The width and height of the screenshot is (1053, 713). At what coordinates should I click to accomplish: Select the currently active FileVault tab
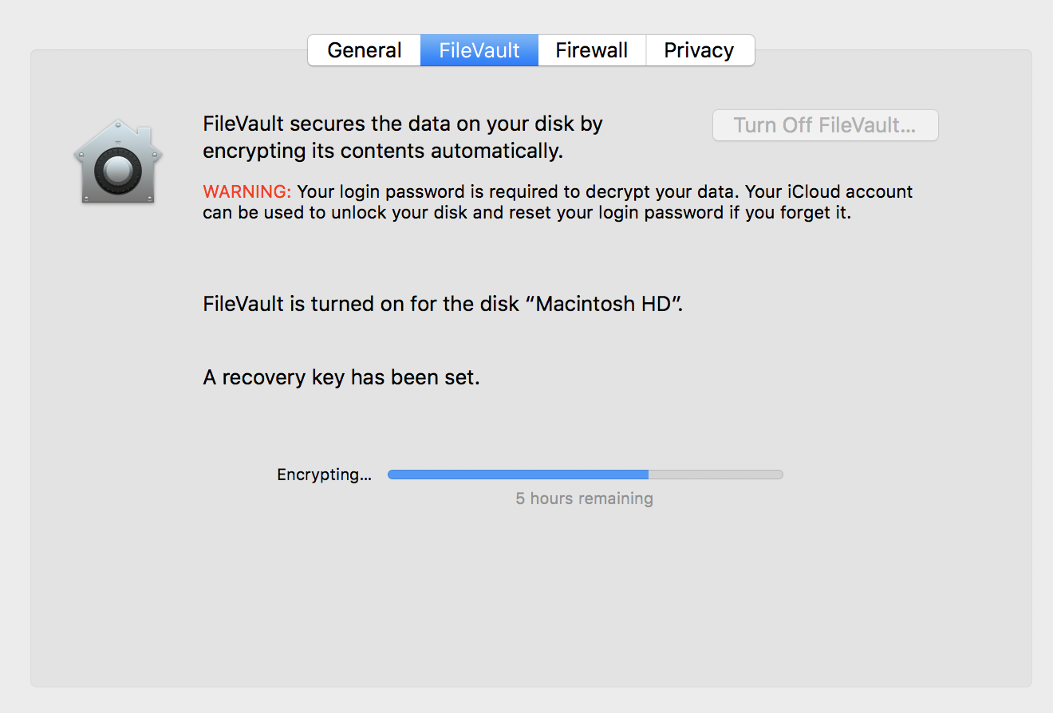(479, 50)
